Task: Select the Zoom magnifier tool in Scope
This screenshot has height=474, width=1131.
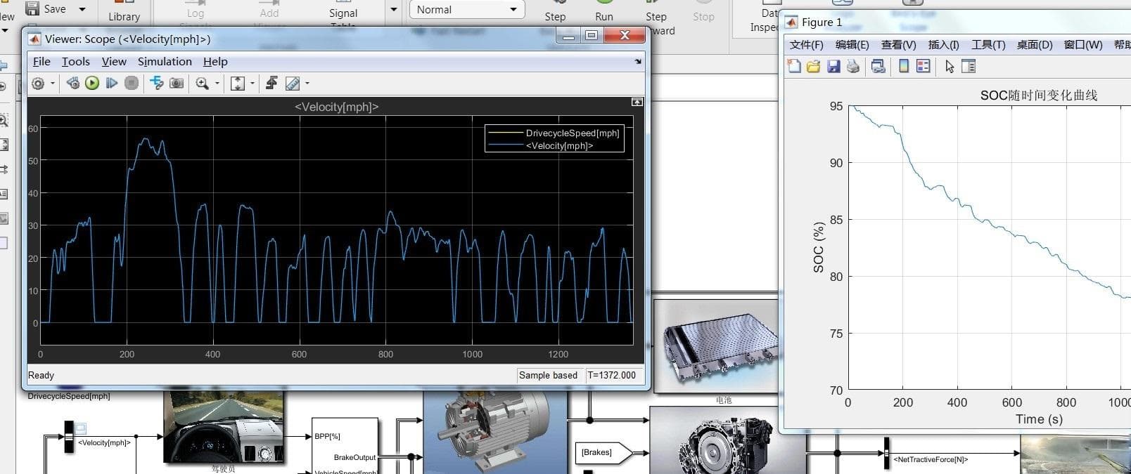Action: point(203,84)
